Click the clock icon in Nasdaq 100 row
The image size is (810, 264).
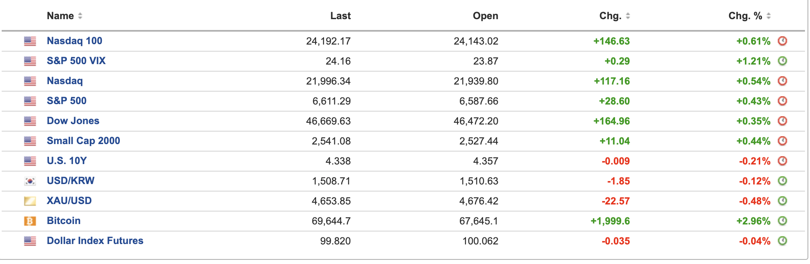click(x=782, y=41)
